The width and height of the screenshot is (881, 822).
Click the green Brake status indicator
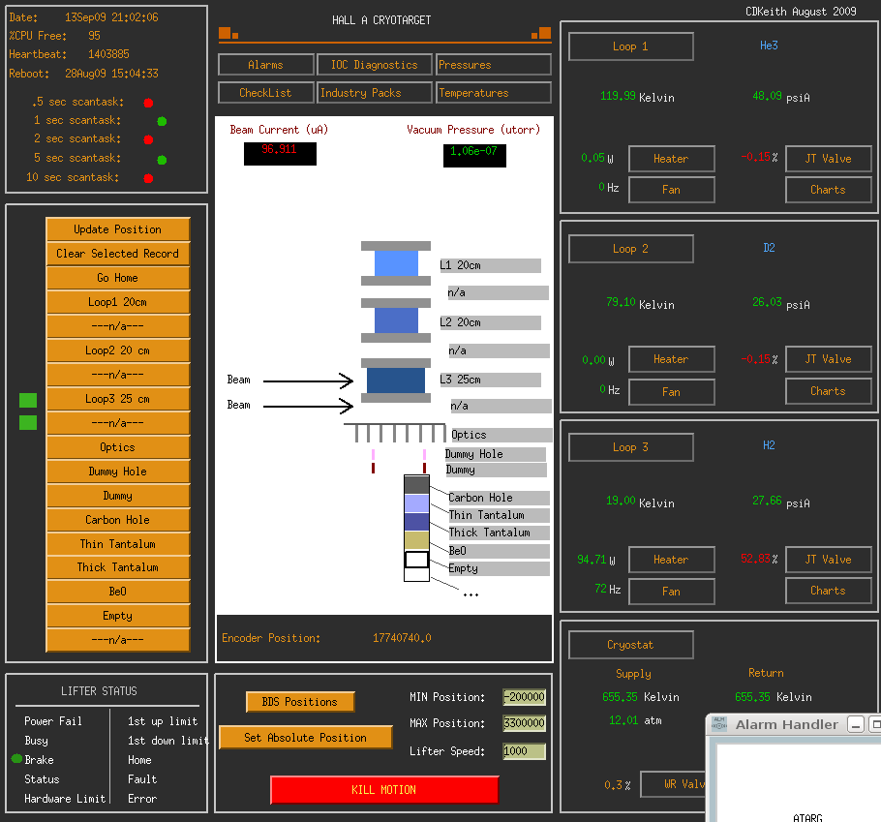[x=16, y=758]
